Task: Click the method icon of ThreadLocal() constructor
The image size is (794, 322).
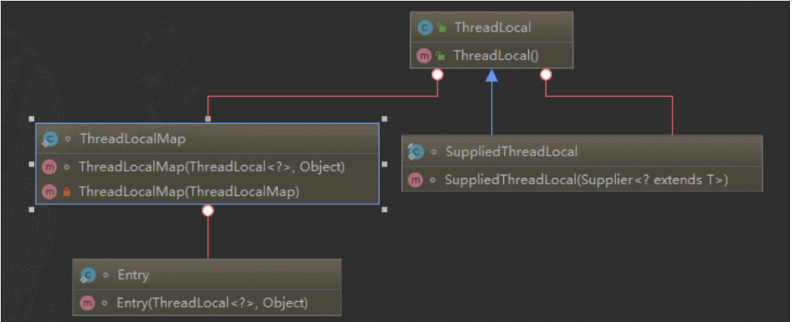Action: 424,56
